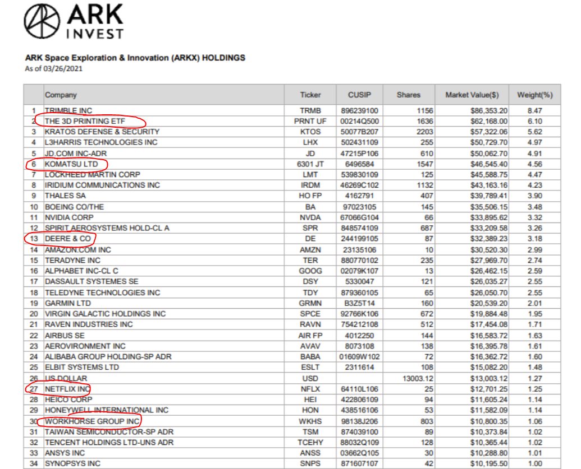Viewport: 581px width, 469px height.
Task: Select AIRBUS SE company name
Action: pyautogui.click(x=65, y=336)
